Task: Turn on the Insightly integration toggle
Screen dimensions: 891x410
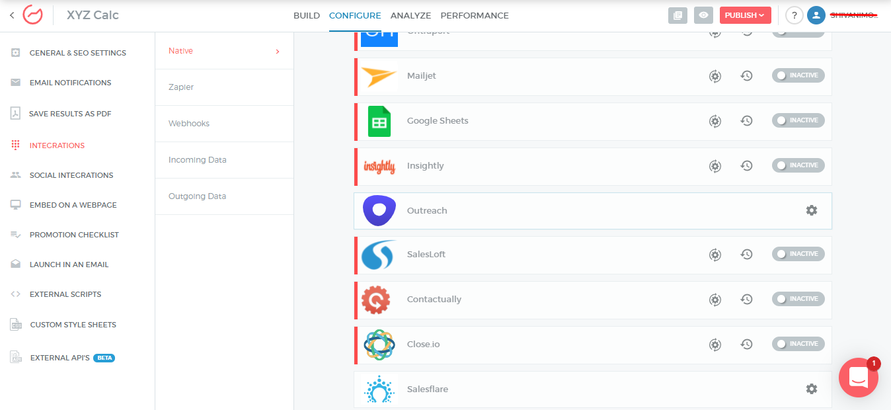Action: (798, 165)
